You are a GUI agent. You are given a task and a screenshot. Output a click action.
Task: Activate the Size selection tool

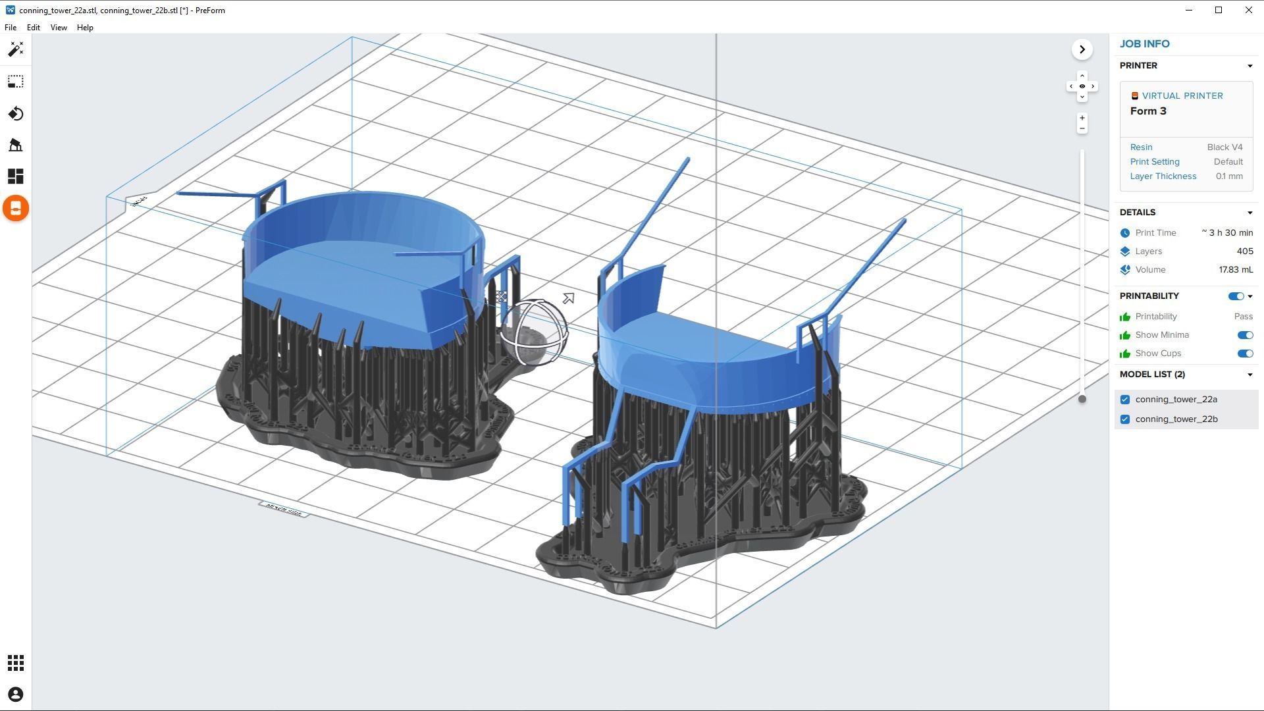pyautogui.click(x=16, y=82)
